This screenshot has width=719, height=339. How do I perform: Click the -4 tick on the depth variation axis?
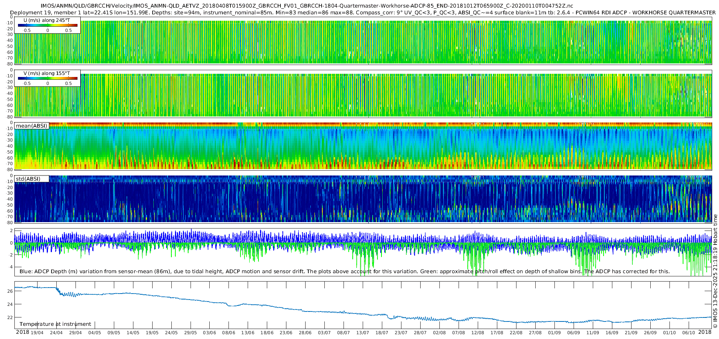tap(10, 267)
